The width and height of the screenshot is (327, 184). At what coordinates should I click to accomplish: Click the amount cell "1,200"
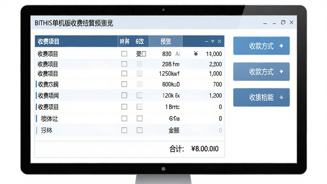[x=216, y=96]
